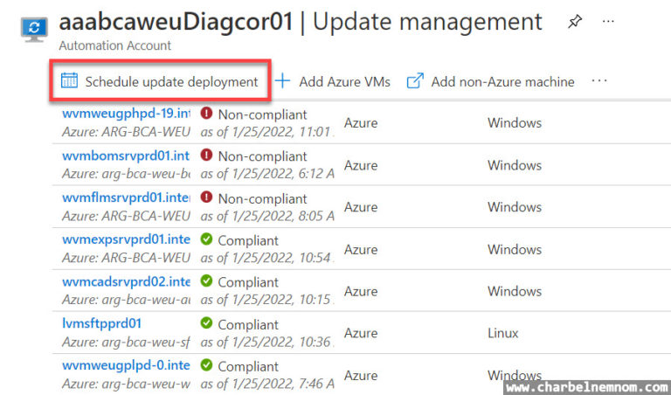671x395 pixels.
Task: Click the Azure platform cell for wvmcadsrvprd02
Action: (x=361, y=291)
